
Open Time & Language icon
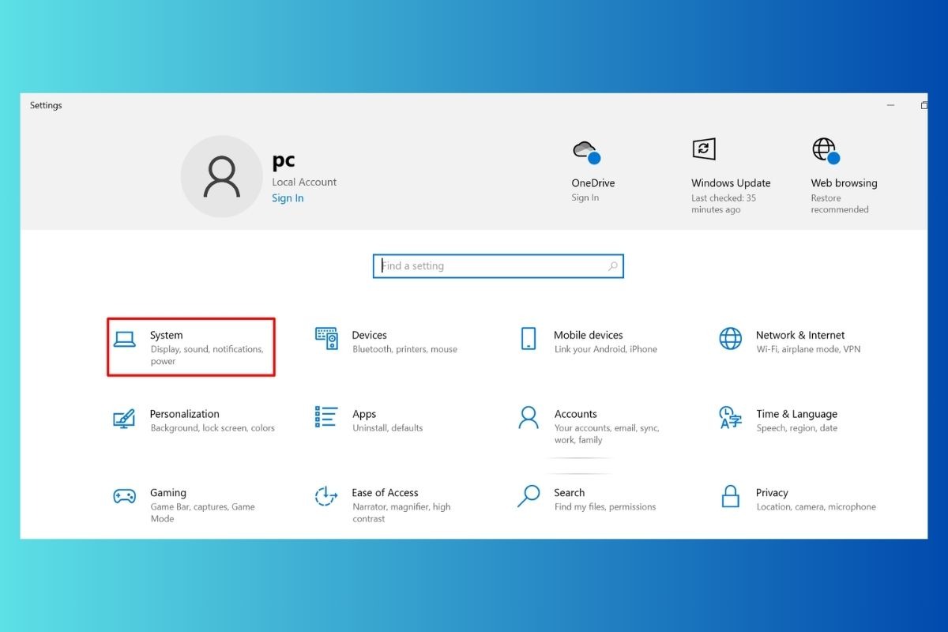[x=730, y=418]
